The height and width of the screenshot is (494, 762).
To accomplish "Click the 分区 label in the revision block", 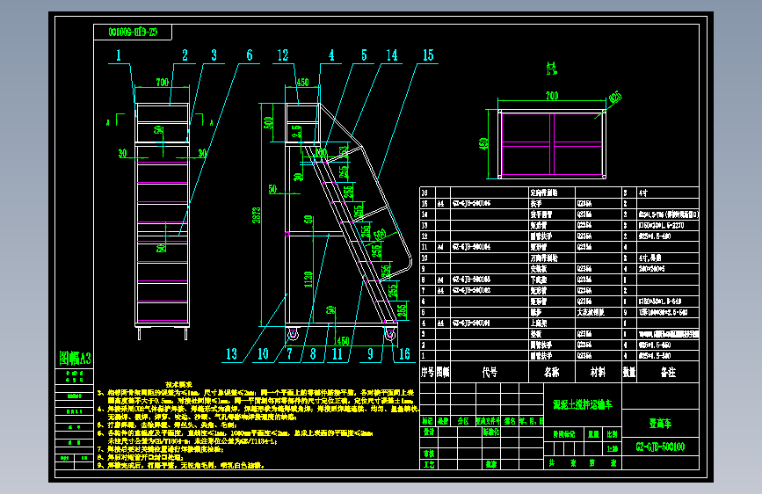I will (x=463, y=421).
